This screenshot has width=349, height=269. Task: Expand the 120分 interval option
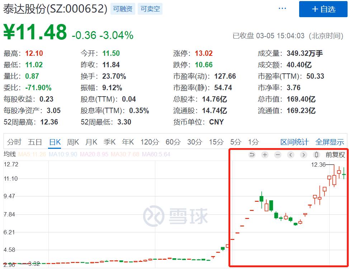click(150, 142)
